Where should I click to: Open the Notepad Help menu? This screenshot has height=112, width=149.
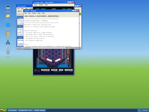pos(43,13)
